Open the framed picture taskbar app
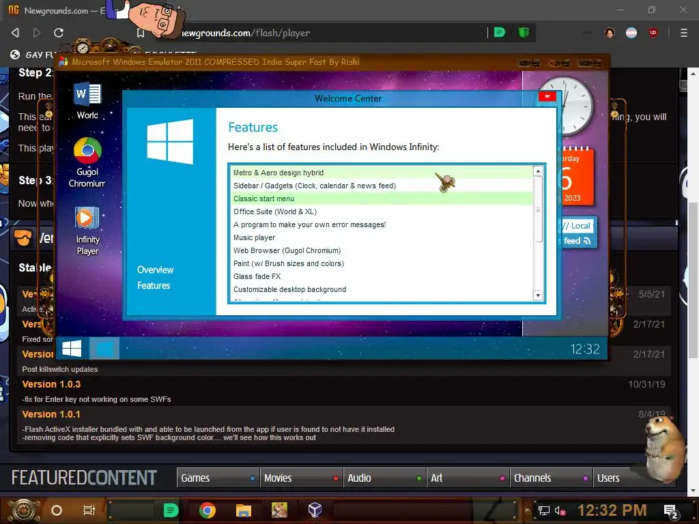The width and height of the screenshot is (699, 524). pos(279,510)
